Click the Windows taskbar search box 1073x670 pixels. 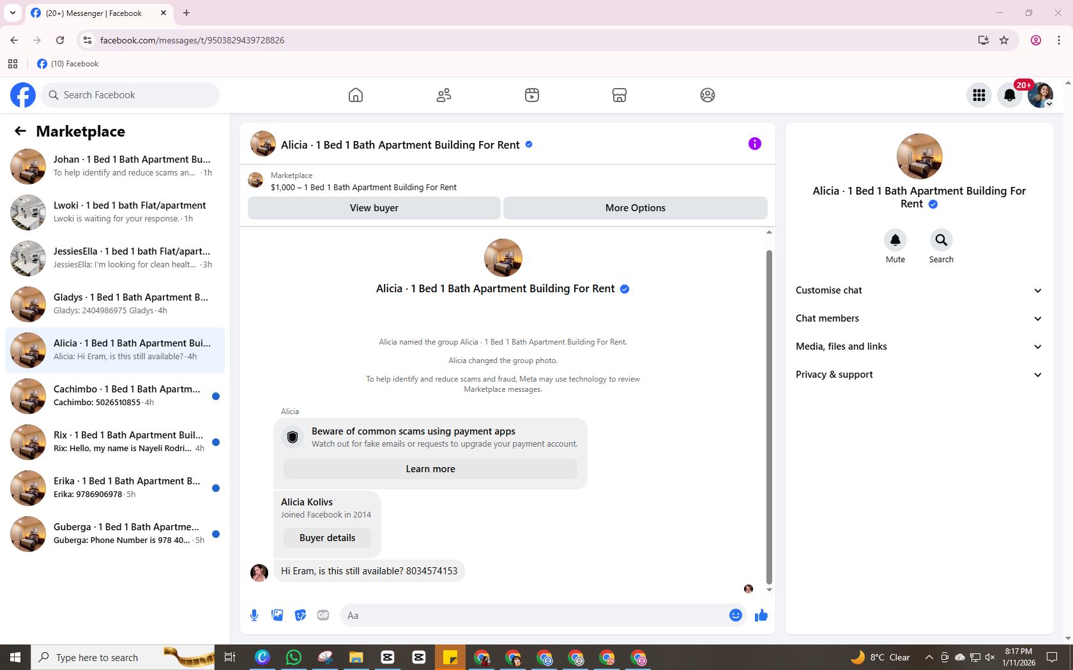coord(123,657)
